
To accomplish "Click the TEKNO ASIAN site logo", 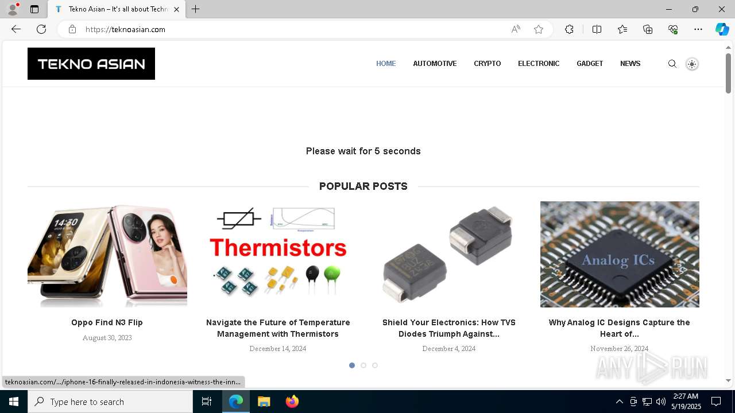I will 91,64.
